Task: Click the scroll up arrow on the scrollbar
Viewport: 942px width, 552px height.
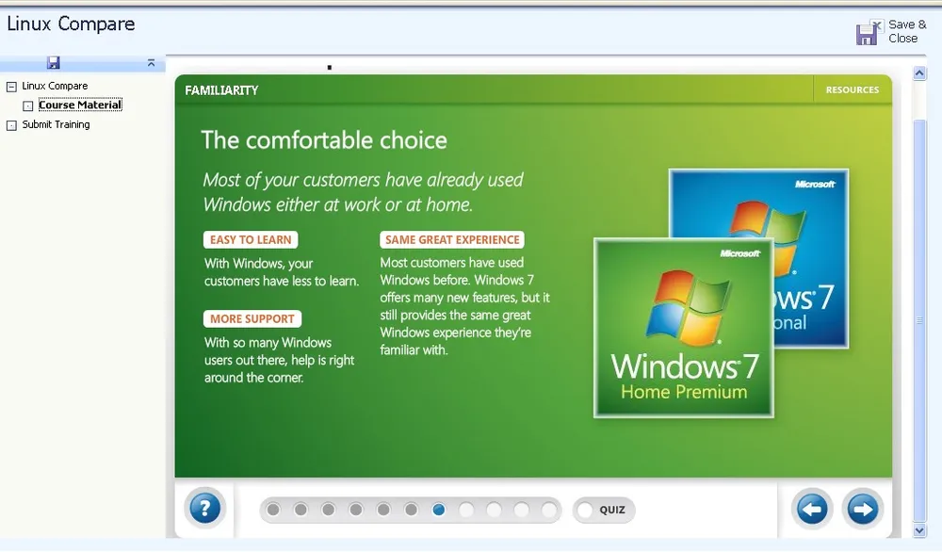Action: click(919, 73)
